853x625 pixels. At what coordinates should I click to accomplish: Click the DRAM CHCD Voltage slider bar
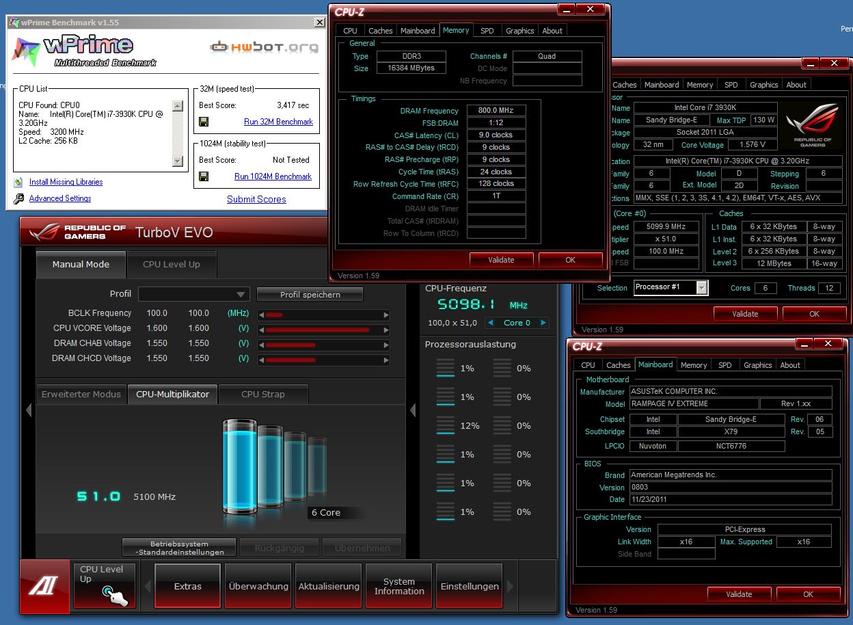[x=323, y=360]
